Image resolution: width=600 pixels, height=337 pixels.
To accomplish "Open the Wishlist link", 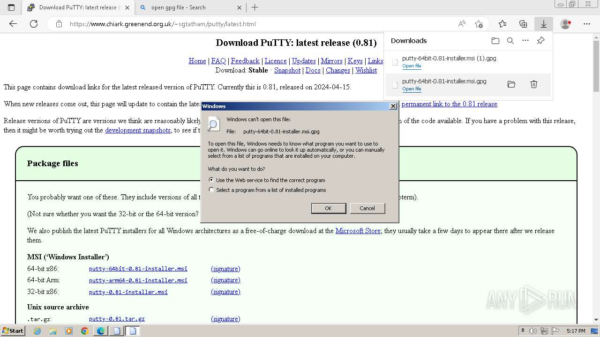I will pyautogui.click(x=366, y=70).
